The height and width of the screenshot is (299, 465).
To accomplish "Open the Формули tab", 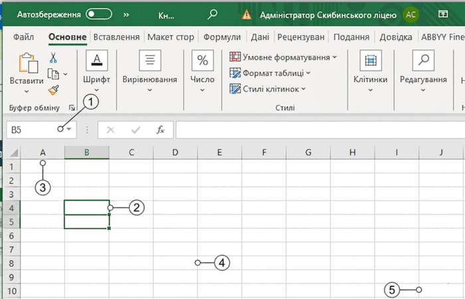I will coord(222,37).
